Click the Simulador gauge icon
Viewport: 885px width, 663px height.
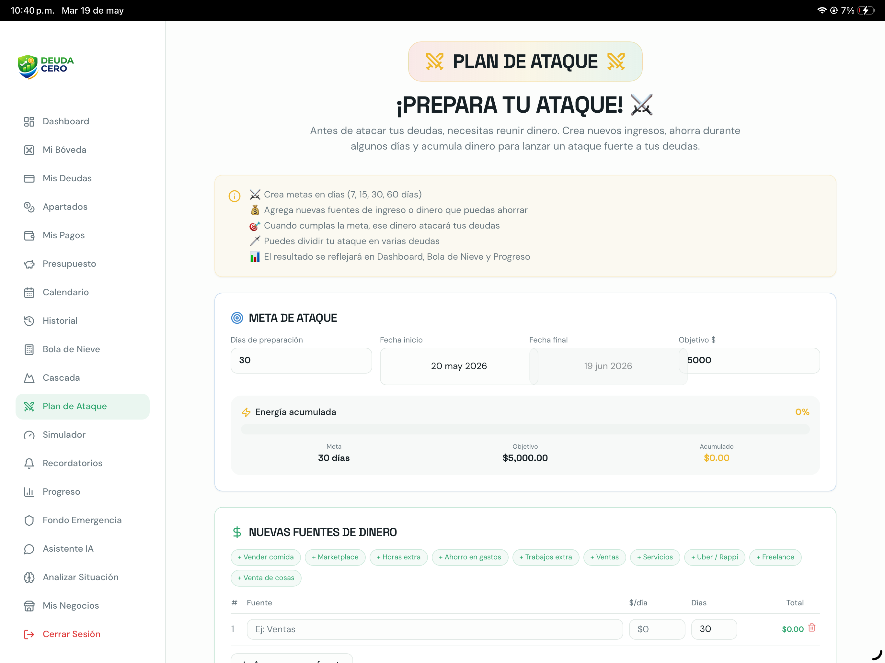coord(29,435)
